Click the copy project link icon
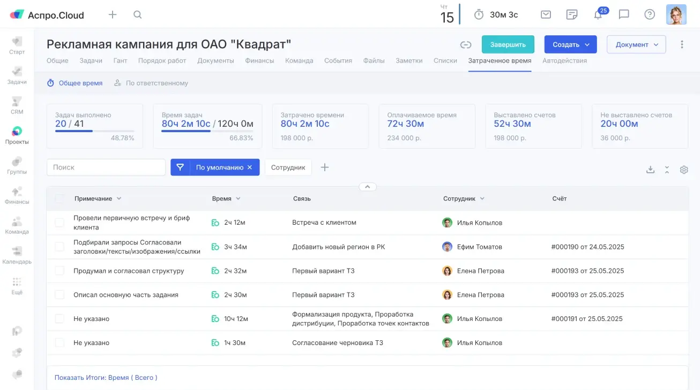The height and width of the screenshot is (390, 700). click(x=466, y=45)
